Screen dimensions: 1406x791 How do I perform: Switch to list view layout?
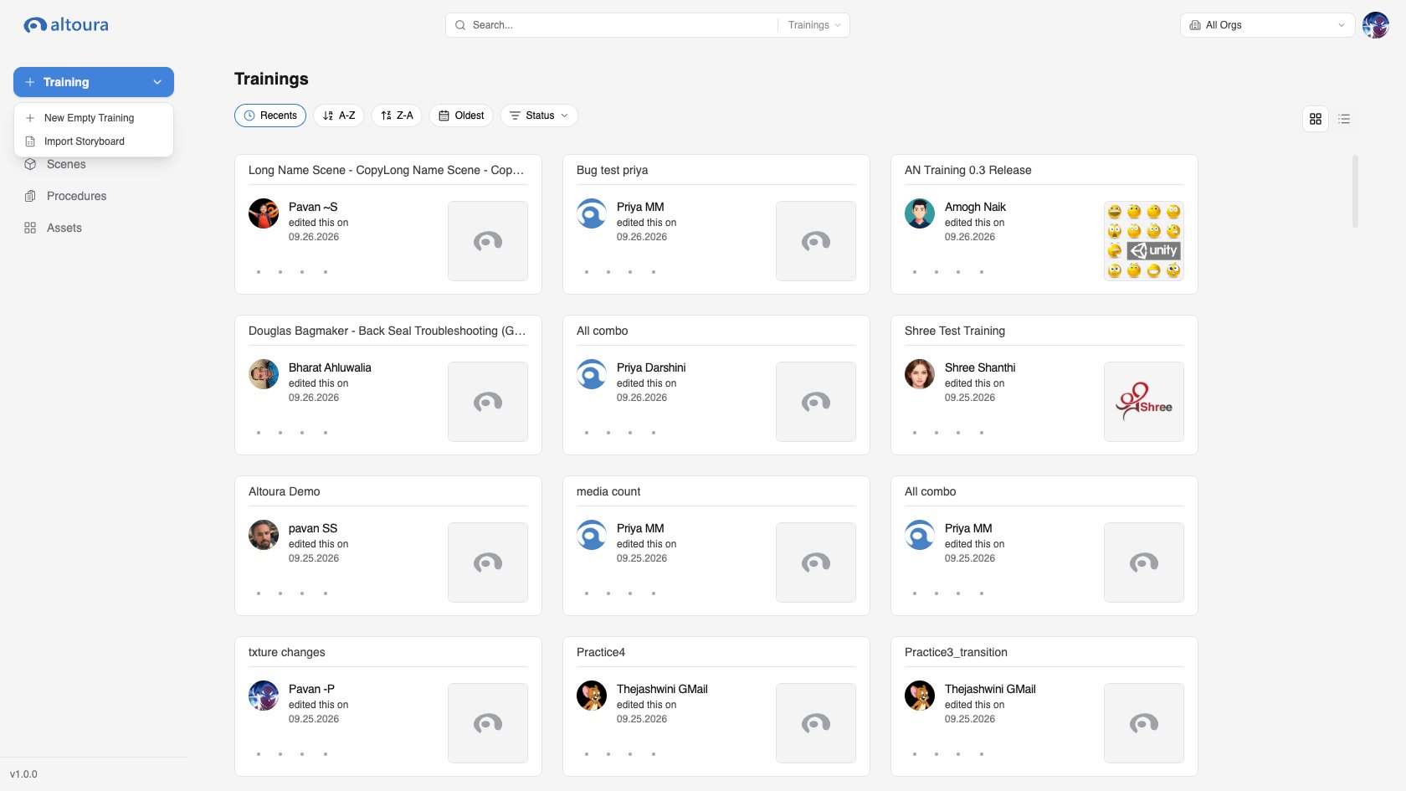click(1344, 119)
